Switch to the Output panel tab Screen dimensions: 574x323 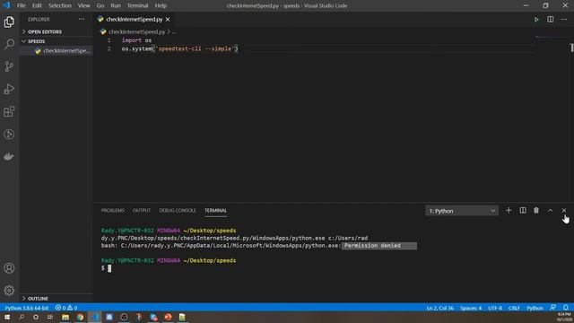click(x=142, y=211)
